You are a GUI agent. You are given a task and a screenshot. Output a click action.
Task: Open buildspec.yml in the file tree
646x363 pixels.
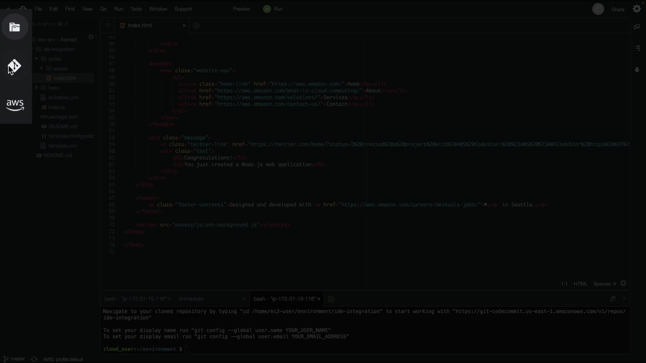63,97
